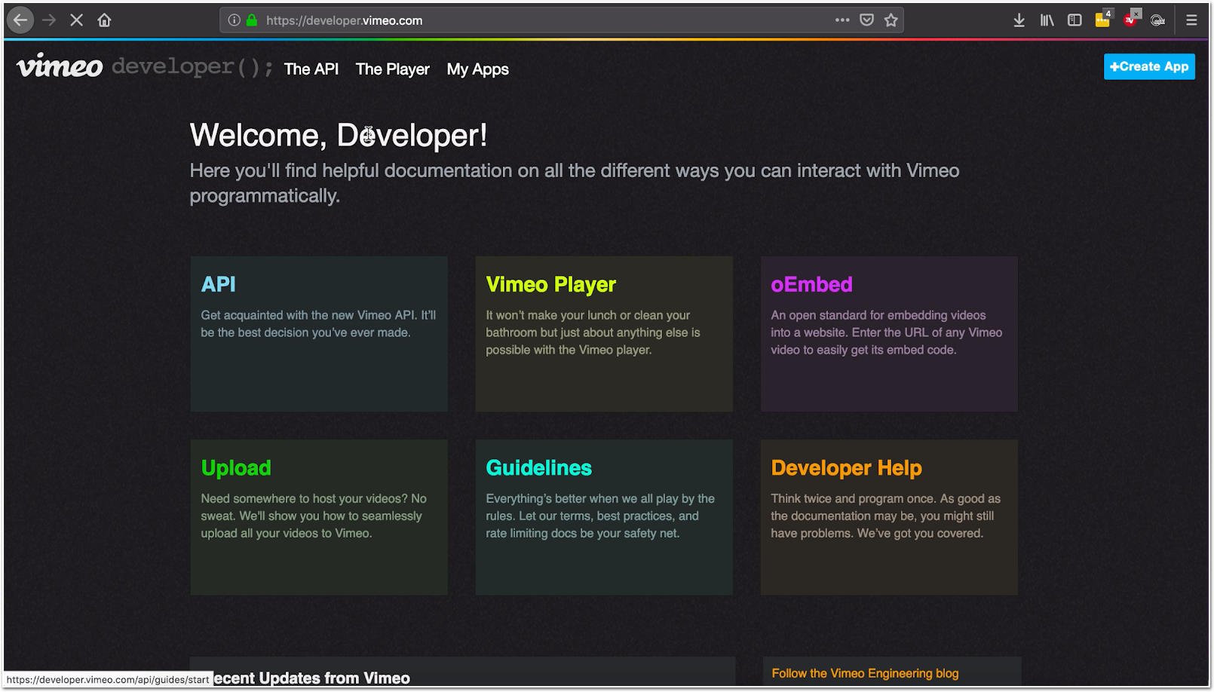
Task: Toggle the sidebar view icon
Action: (1075, 20)
